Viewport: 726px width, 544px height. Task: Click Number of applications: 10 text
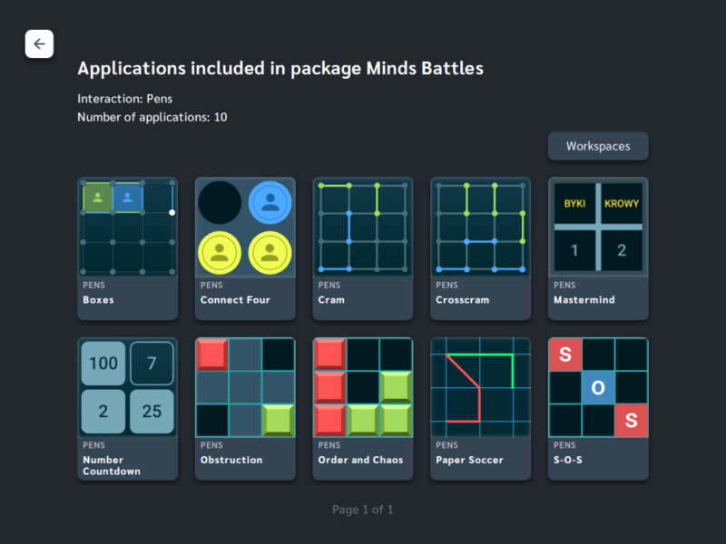pyautogui.click(x=152, y=117)
